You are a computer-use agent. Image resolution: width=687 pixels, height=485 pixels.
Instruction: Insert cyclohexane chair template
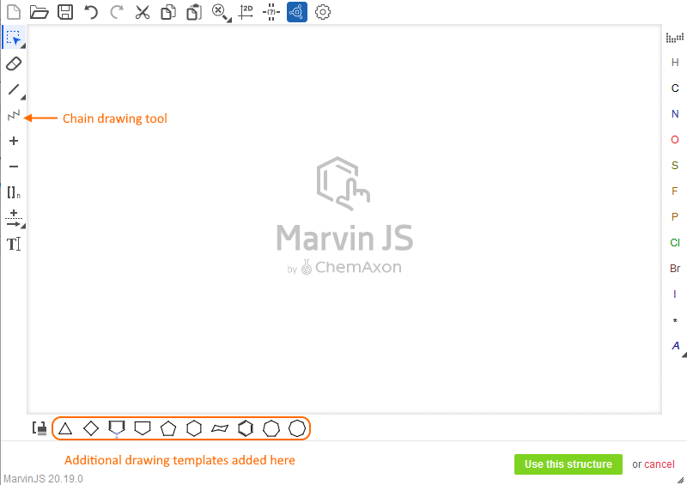(220, 428)
